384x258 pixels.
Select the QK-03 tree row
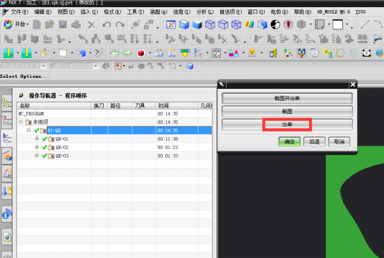click(x=115, y=156)
